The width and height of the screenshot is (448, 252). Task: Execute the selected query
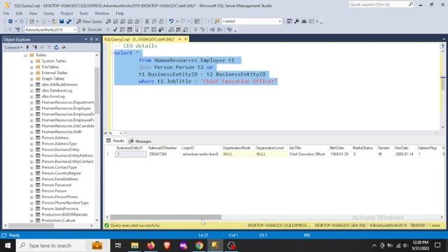coord(92,29)
